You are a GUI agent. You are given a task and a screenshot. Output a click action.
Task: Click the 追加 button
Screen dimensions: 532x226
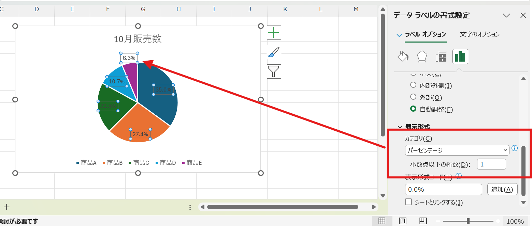pyautogui.click(x=502, y=190)
